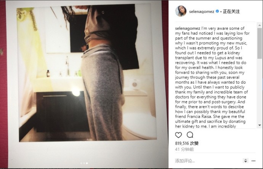Click the caption scrollbar thumb
263x169 pixels.
coord(260,43)
